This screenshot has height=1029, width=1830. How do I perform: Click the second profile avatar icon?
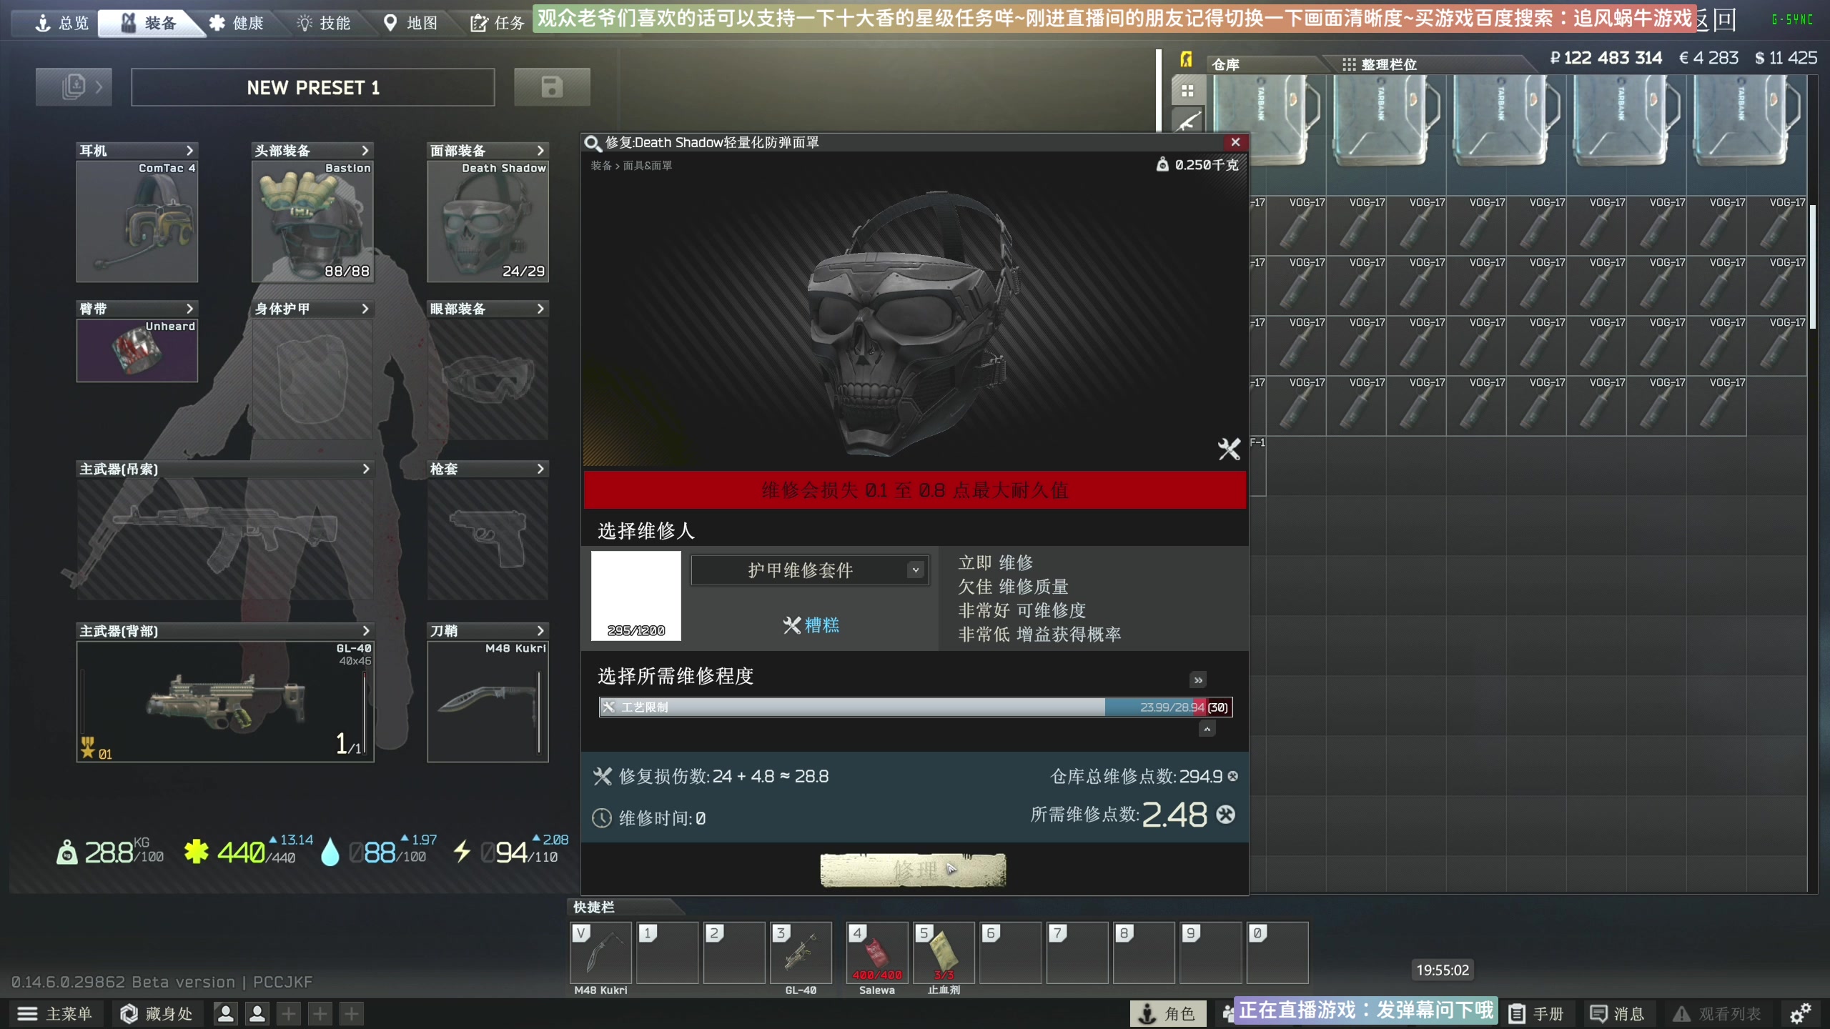[257, 1013]
